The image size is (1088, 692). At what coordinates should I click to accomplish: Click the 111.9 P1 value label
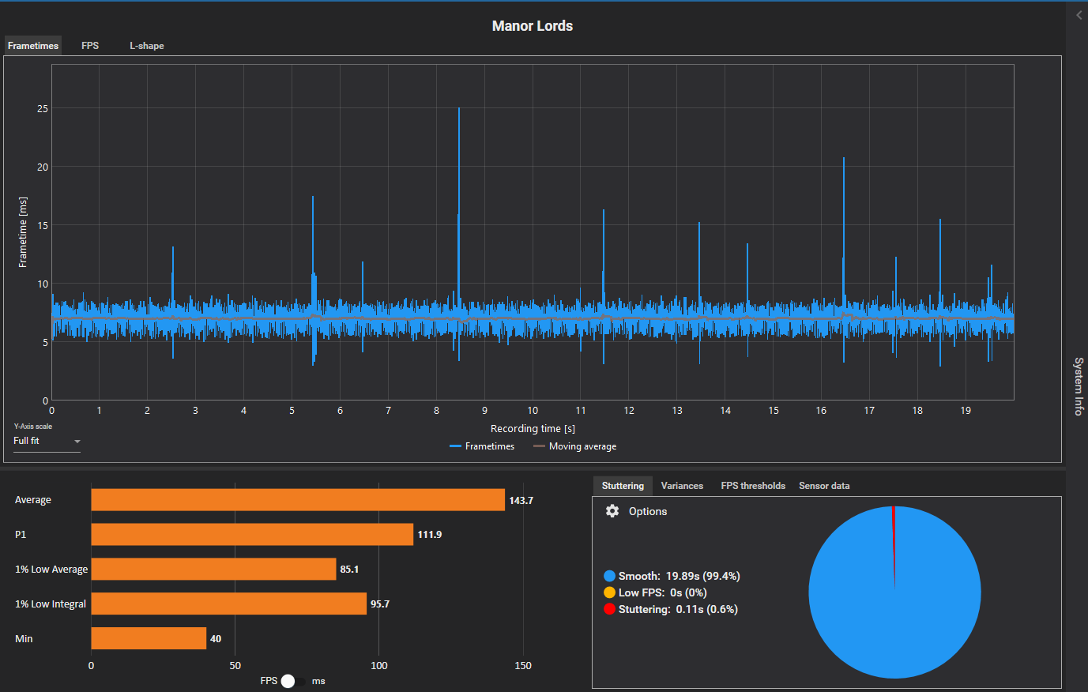[430, 535]
